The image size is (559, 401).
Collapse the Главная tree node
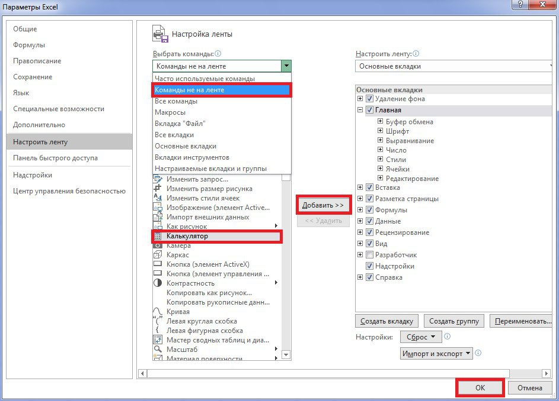[360, 110]
